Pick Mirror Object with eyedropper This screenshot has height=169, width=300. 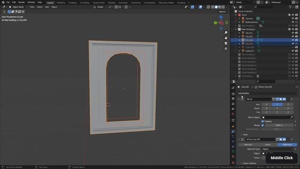292,117
